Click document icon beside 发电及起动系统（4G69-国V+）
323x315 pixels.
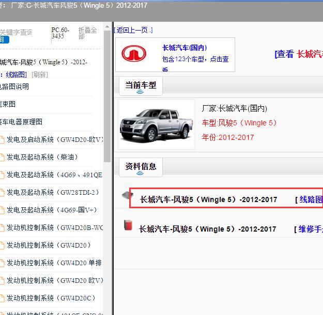click(x=2, y=210)
